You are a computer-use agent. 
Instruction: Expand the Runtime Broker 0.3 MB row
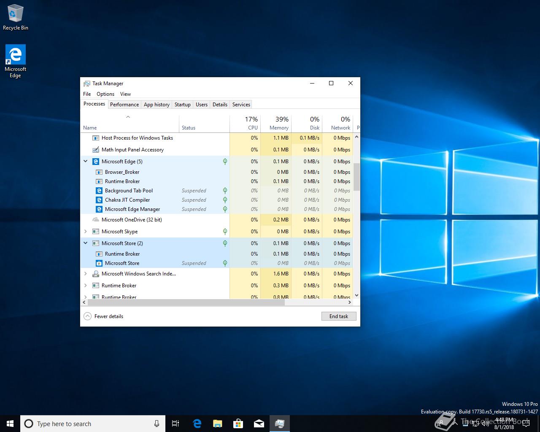(x=86, y=286)
